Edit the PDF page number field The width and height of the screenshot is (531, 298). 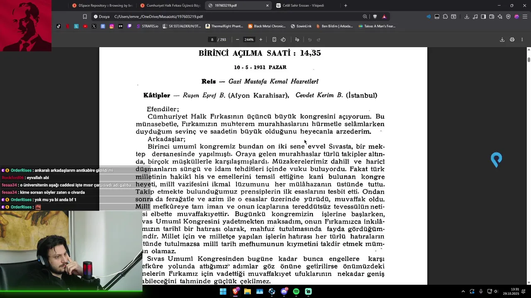pyautogui.click(x=212, y=40)
